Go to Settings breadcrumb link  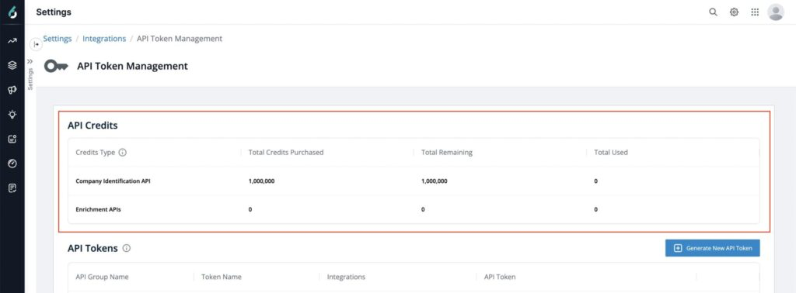(x=57, y=39)
